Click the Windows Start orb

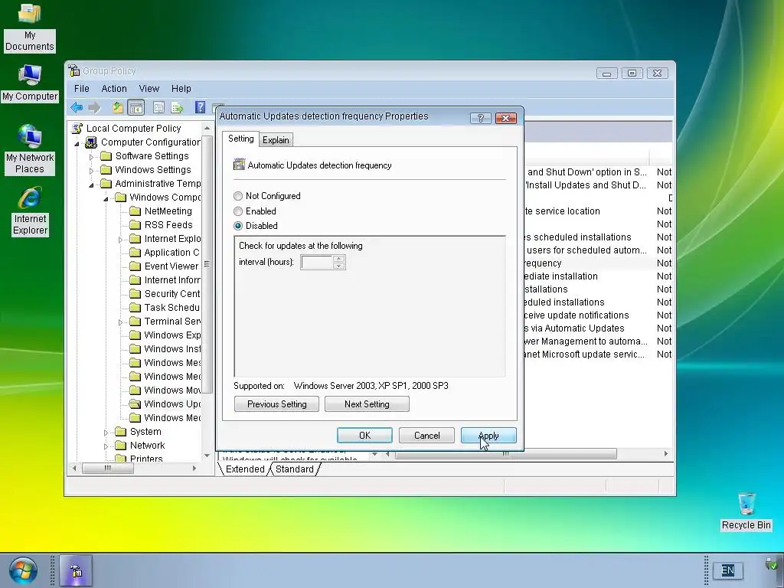(x=23, y=570)
